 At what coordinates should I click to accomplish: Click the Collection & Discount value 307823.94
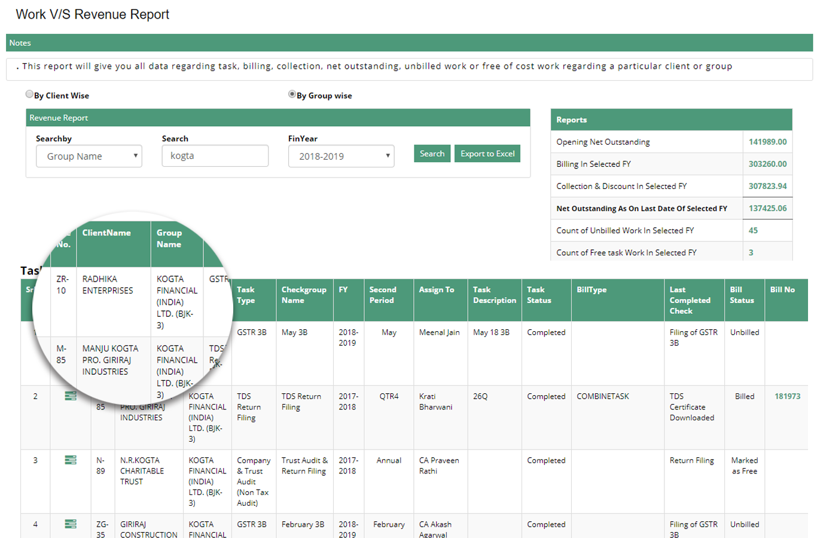pyautogui.click(x=767, y=186)
